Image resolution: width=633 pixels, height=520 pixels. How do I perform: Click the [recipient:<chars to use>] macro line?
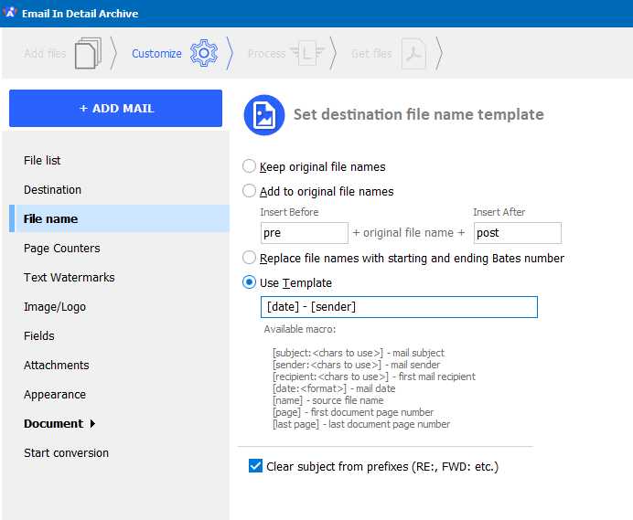[374, 377]
